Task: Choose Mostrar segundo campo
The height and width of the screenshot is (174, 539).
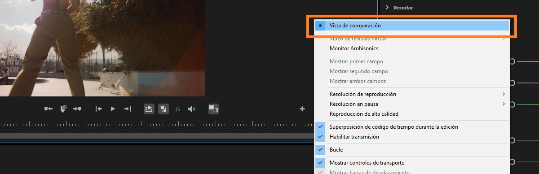Action: click(x=412, y=71)
